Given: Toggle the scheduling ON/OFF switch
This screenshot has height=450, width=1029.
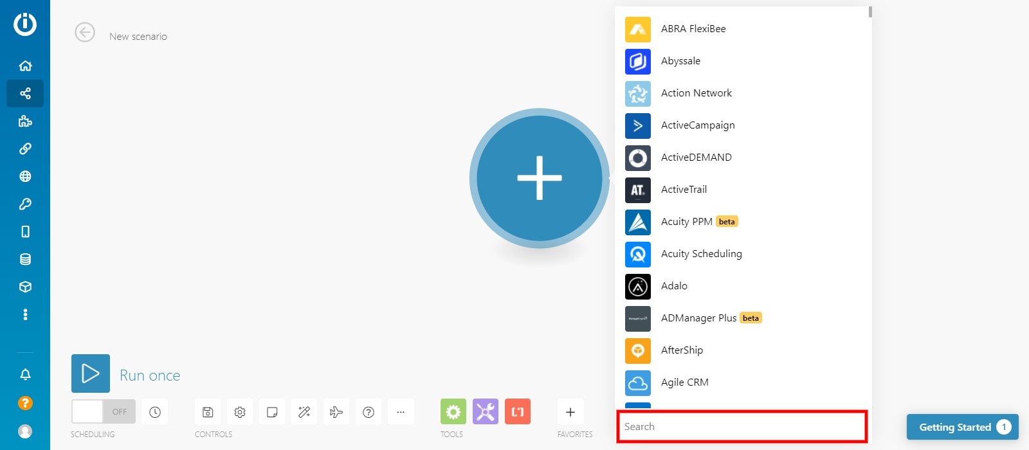Looking at the screenshot, I should [x=103, y=411].
